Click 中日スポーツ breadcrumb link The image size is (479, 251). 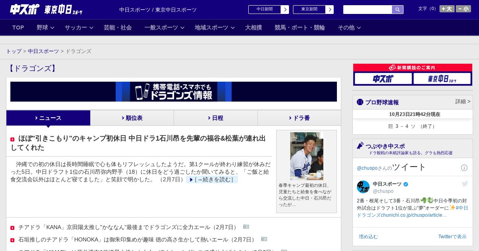[44, 51]
